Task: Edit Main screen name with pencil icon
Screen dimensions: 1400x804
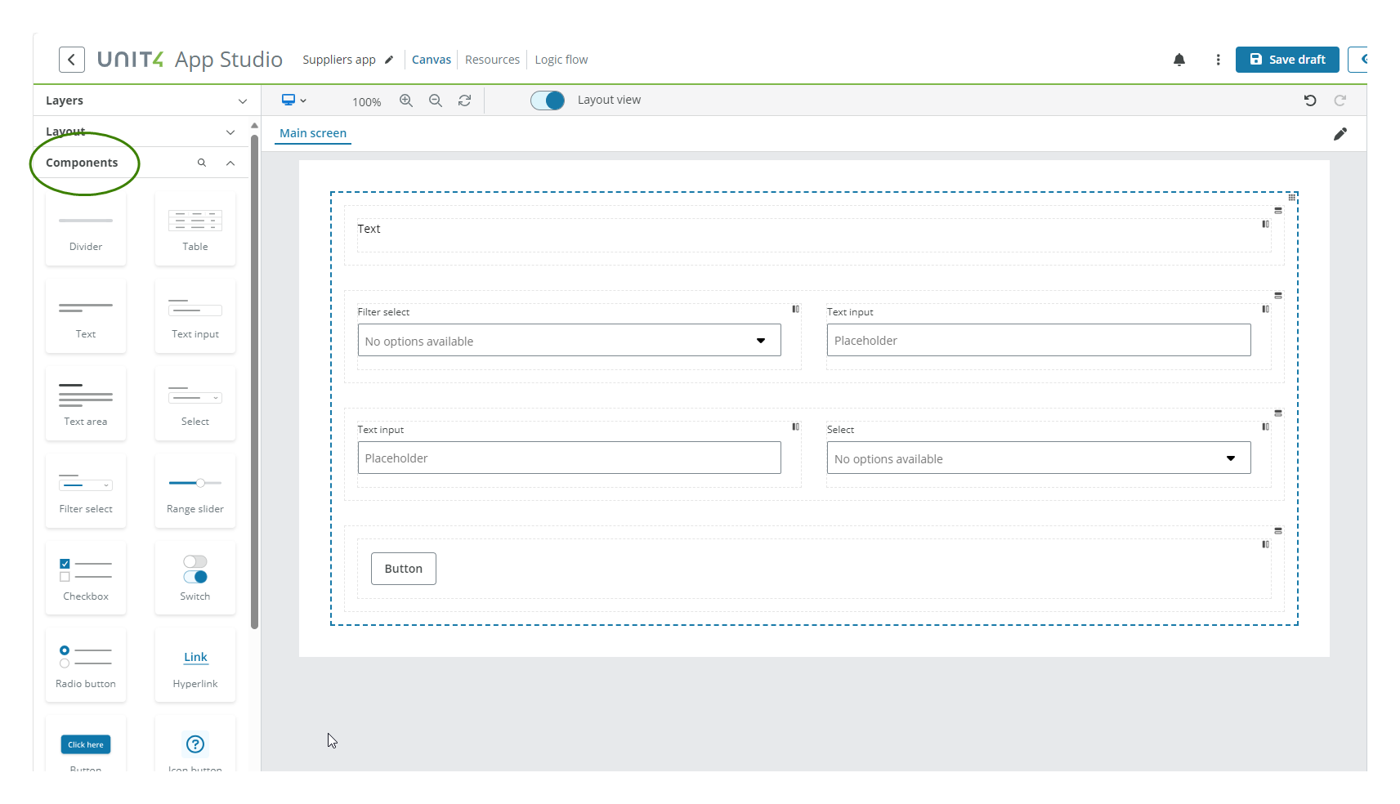Action: (1341, 134)
